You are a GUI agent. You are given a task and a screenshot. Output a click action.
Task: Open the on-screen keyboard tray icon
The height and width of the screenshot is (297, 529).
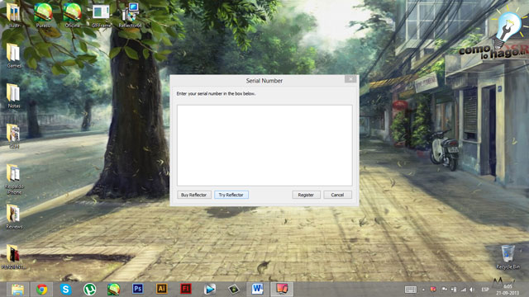tap(411, 290)
